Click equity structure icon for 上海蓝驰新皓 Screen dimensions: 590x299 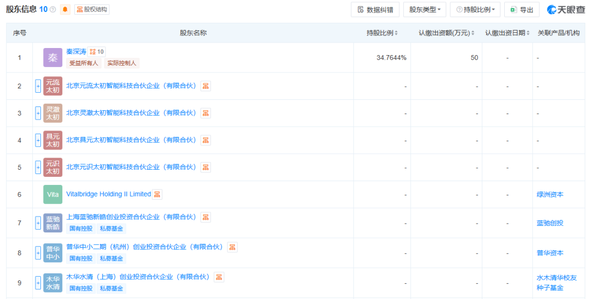tap(205, 217)
